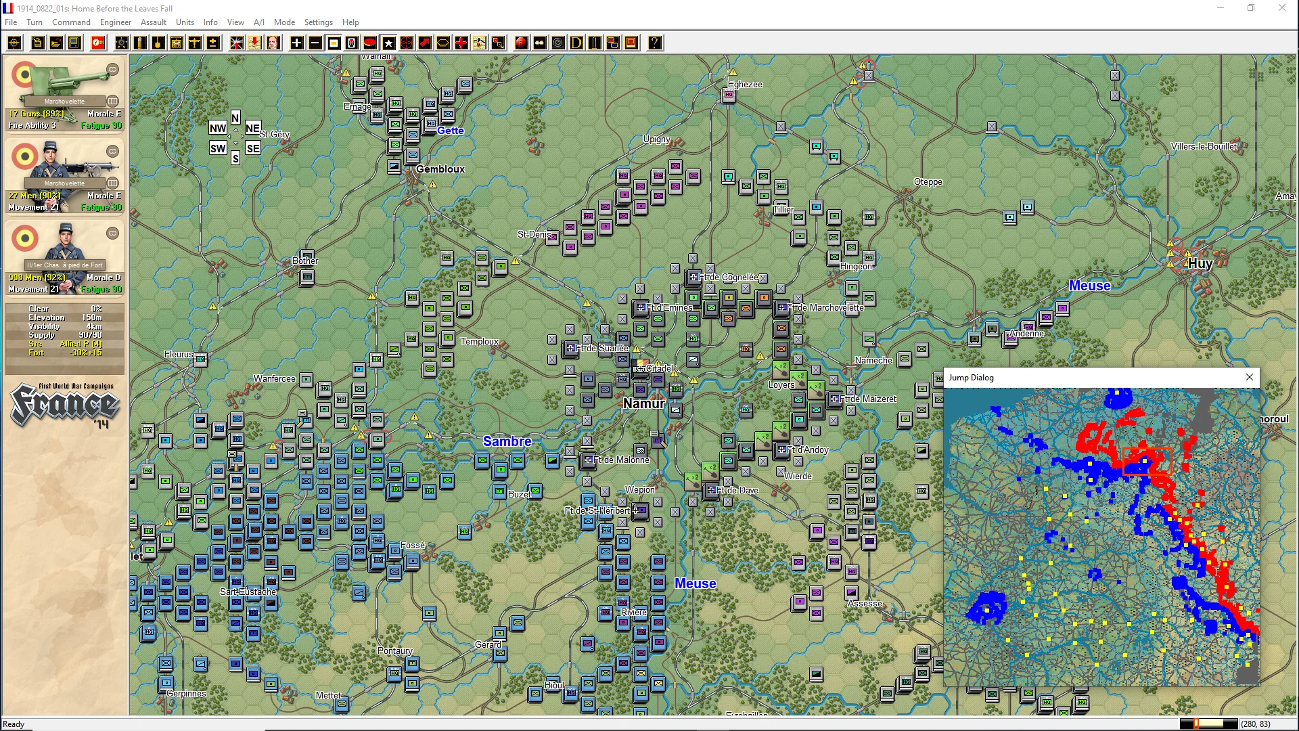The height and width of the screenshot is (731, 1299).
Task: Click the red crosshair reticle toolbar icon
Action: pyautogui.click(x=407, y=43)
